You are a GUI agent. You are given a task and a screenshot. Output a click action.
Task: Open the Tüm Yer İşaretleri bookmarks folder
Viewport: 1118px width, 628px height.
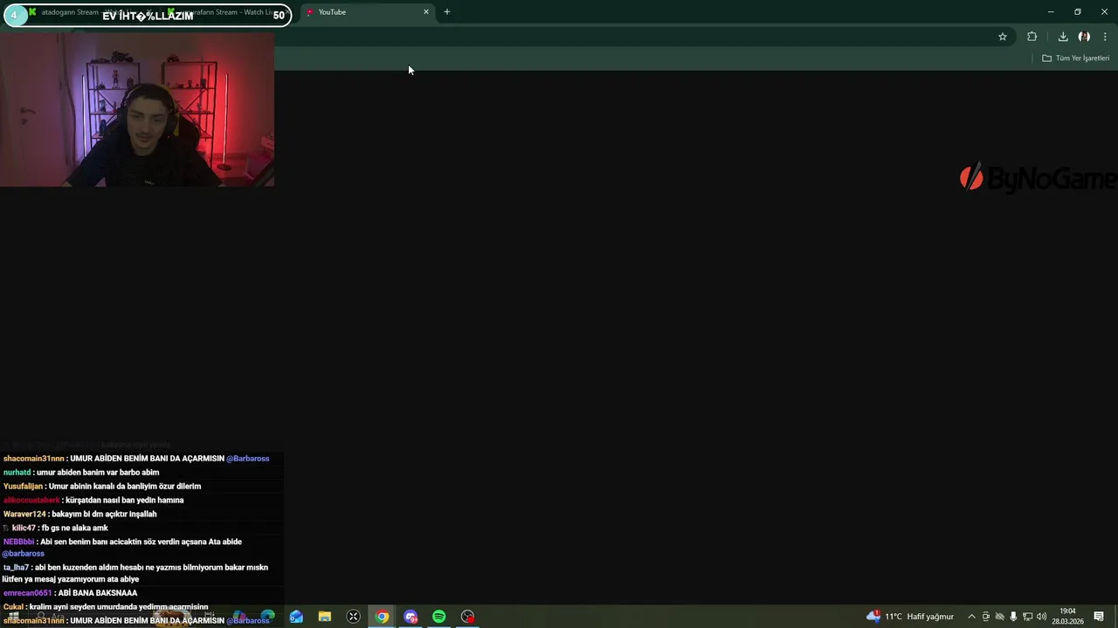1075,58
